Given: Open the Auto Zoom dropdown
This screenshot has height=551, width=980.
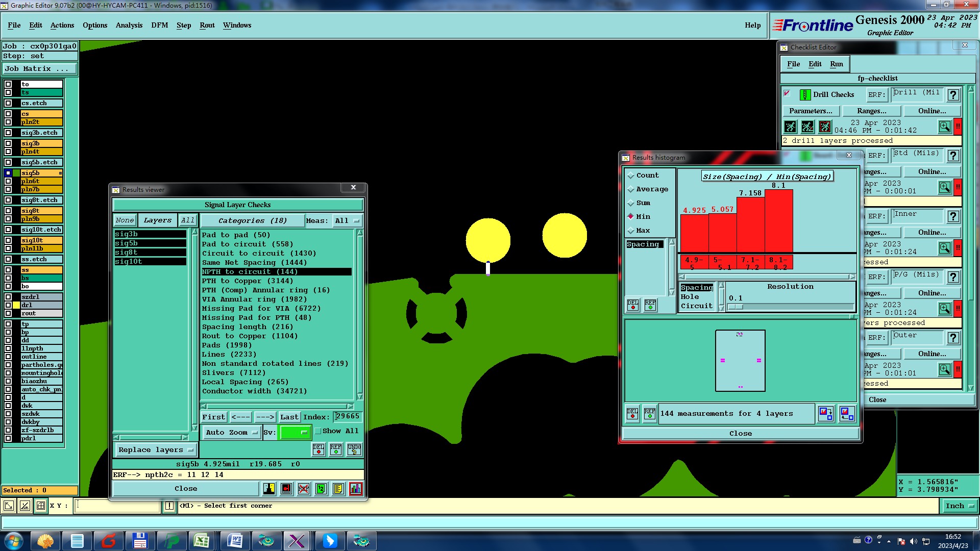Looking at the screenshot, I should coord(231,433).
